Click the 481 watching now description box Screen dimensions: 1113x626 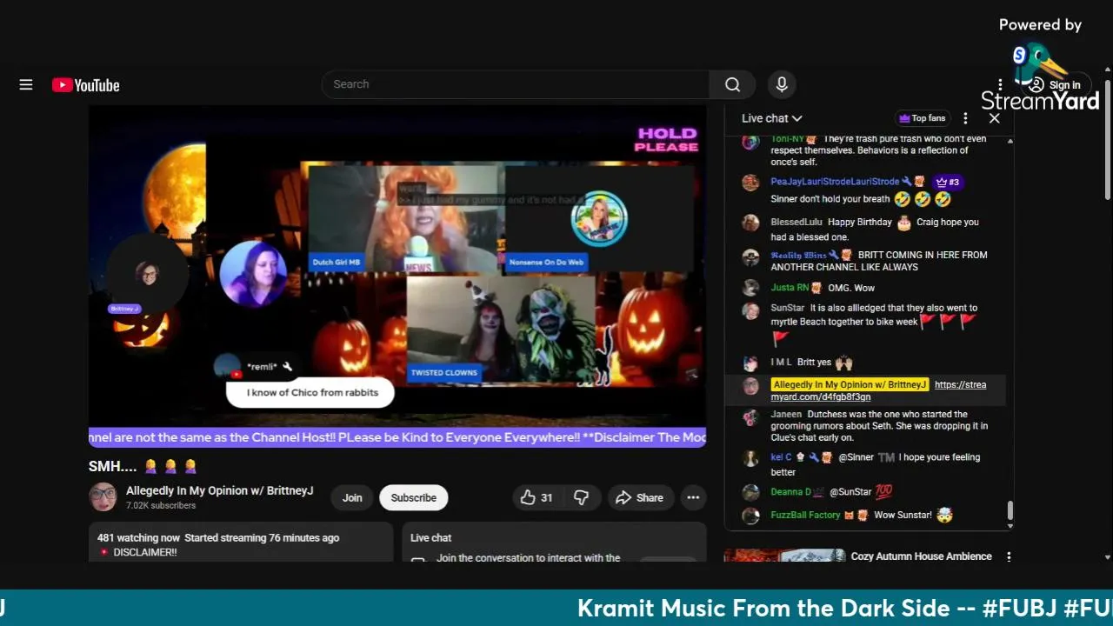click(241, 542)
